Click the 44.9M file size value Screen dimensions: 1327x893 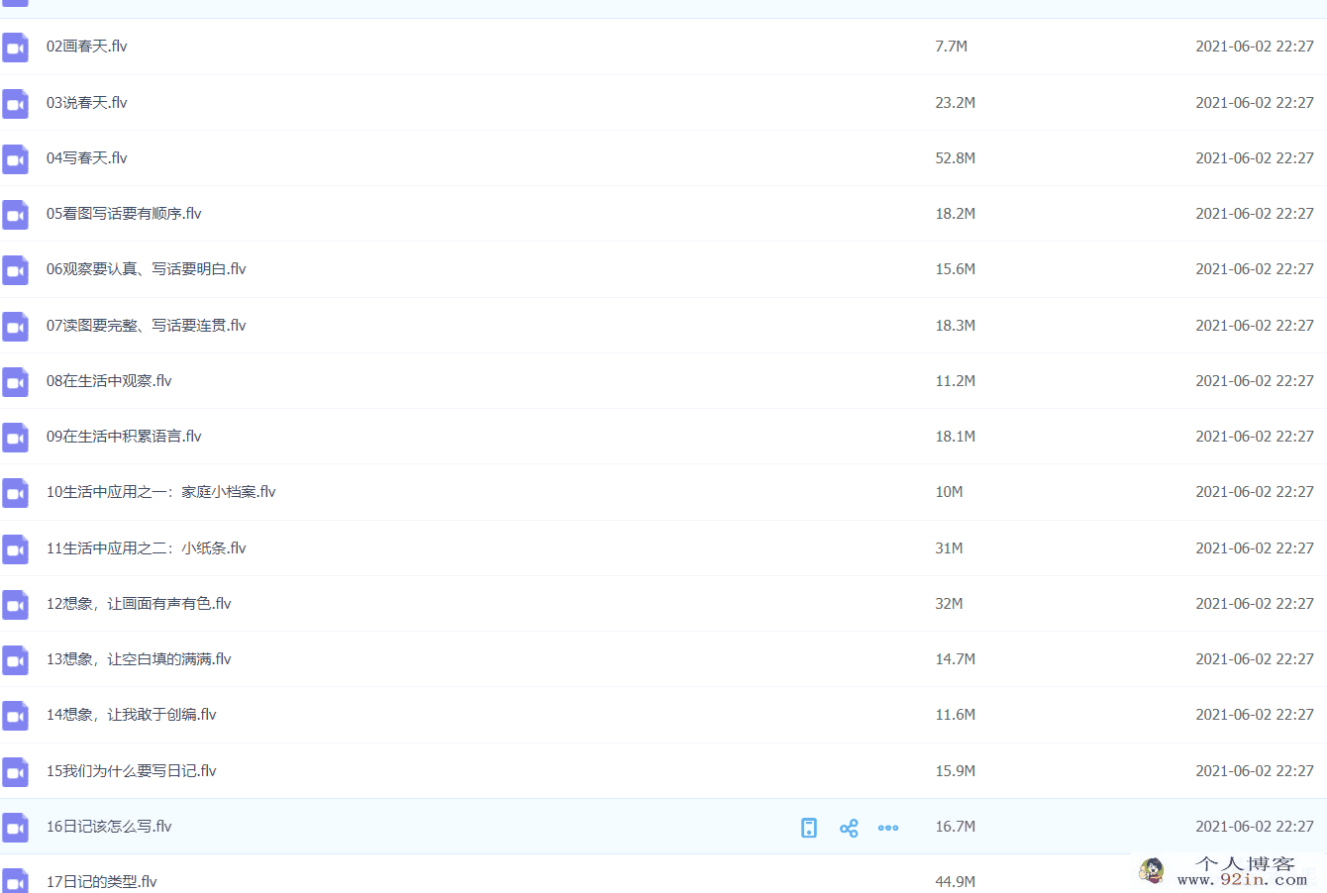pyautogui.click(x=956, y=882)
